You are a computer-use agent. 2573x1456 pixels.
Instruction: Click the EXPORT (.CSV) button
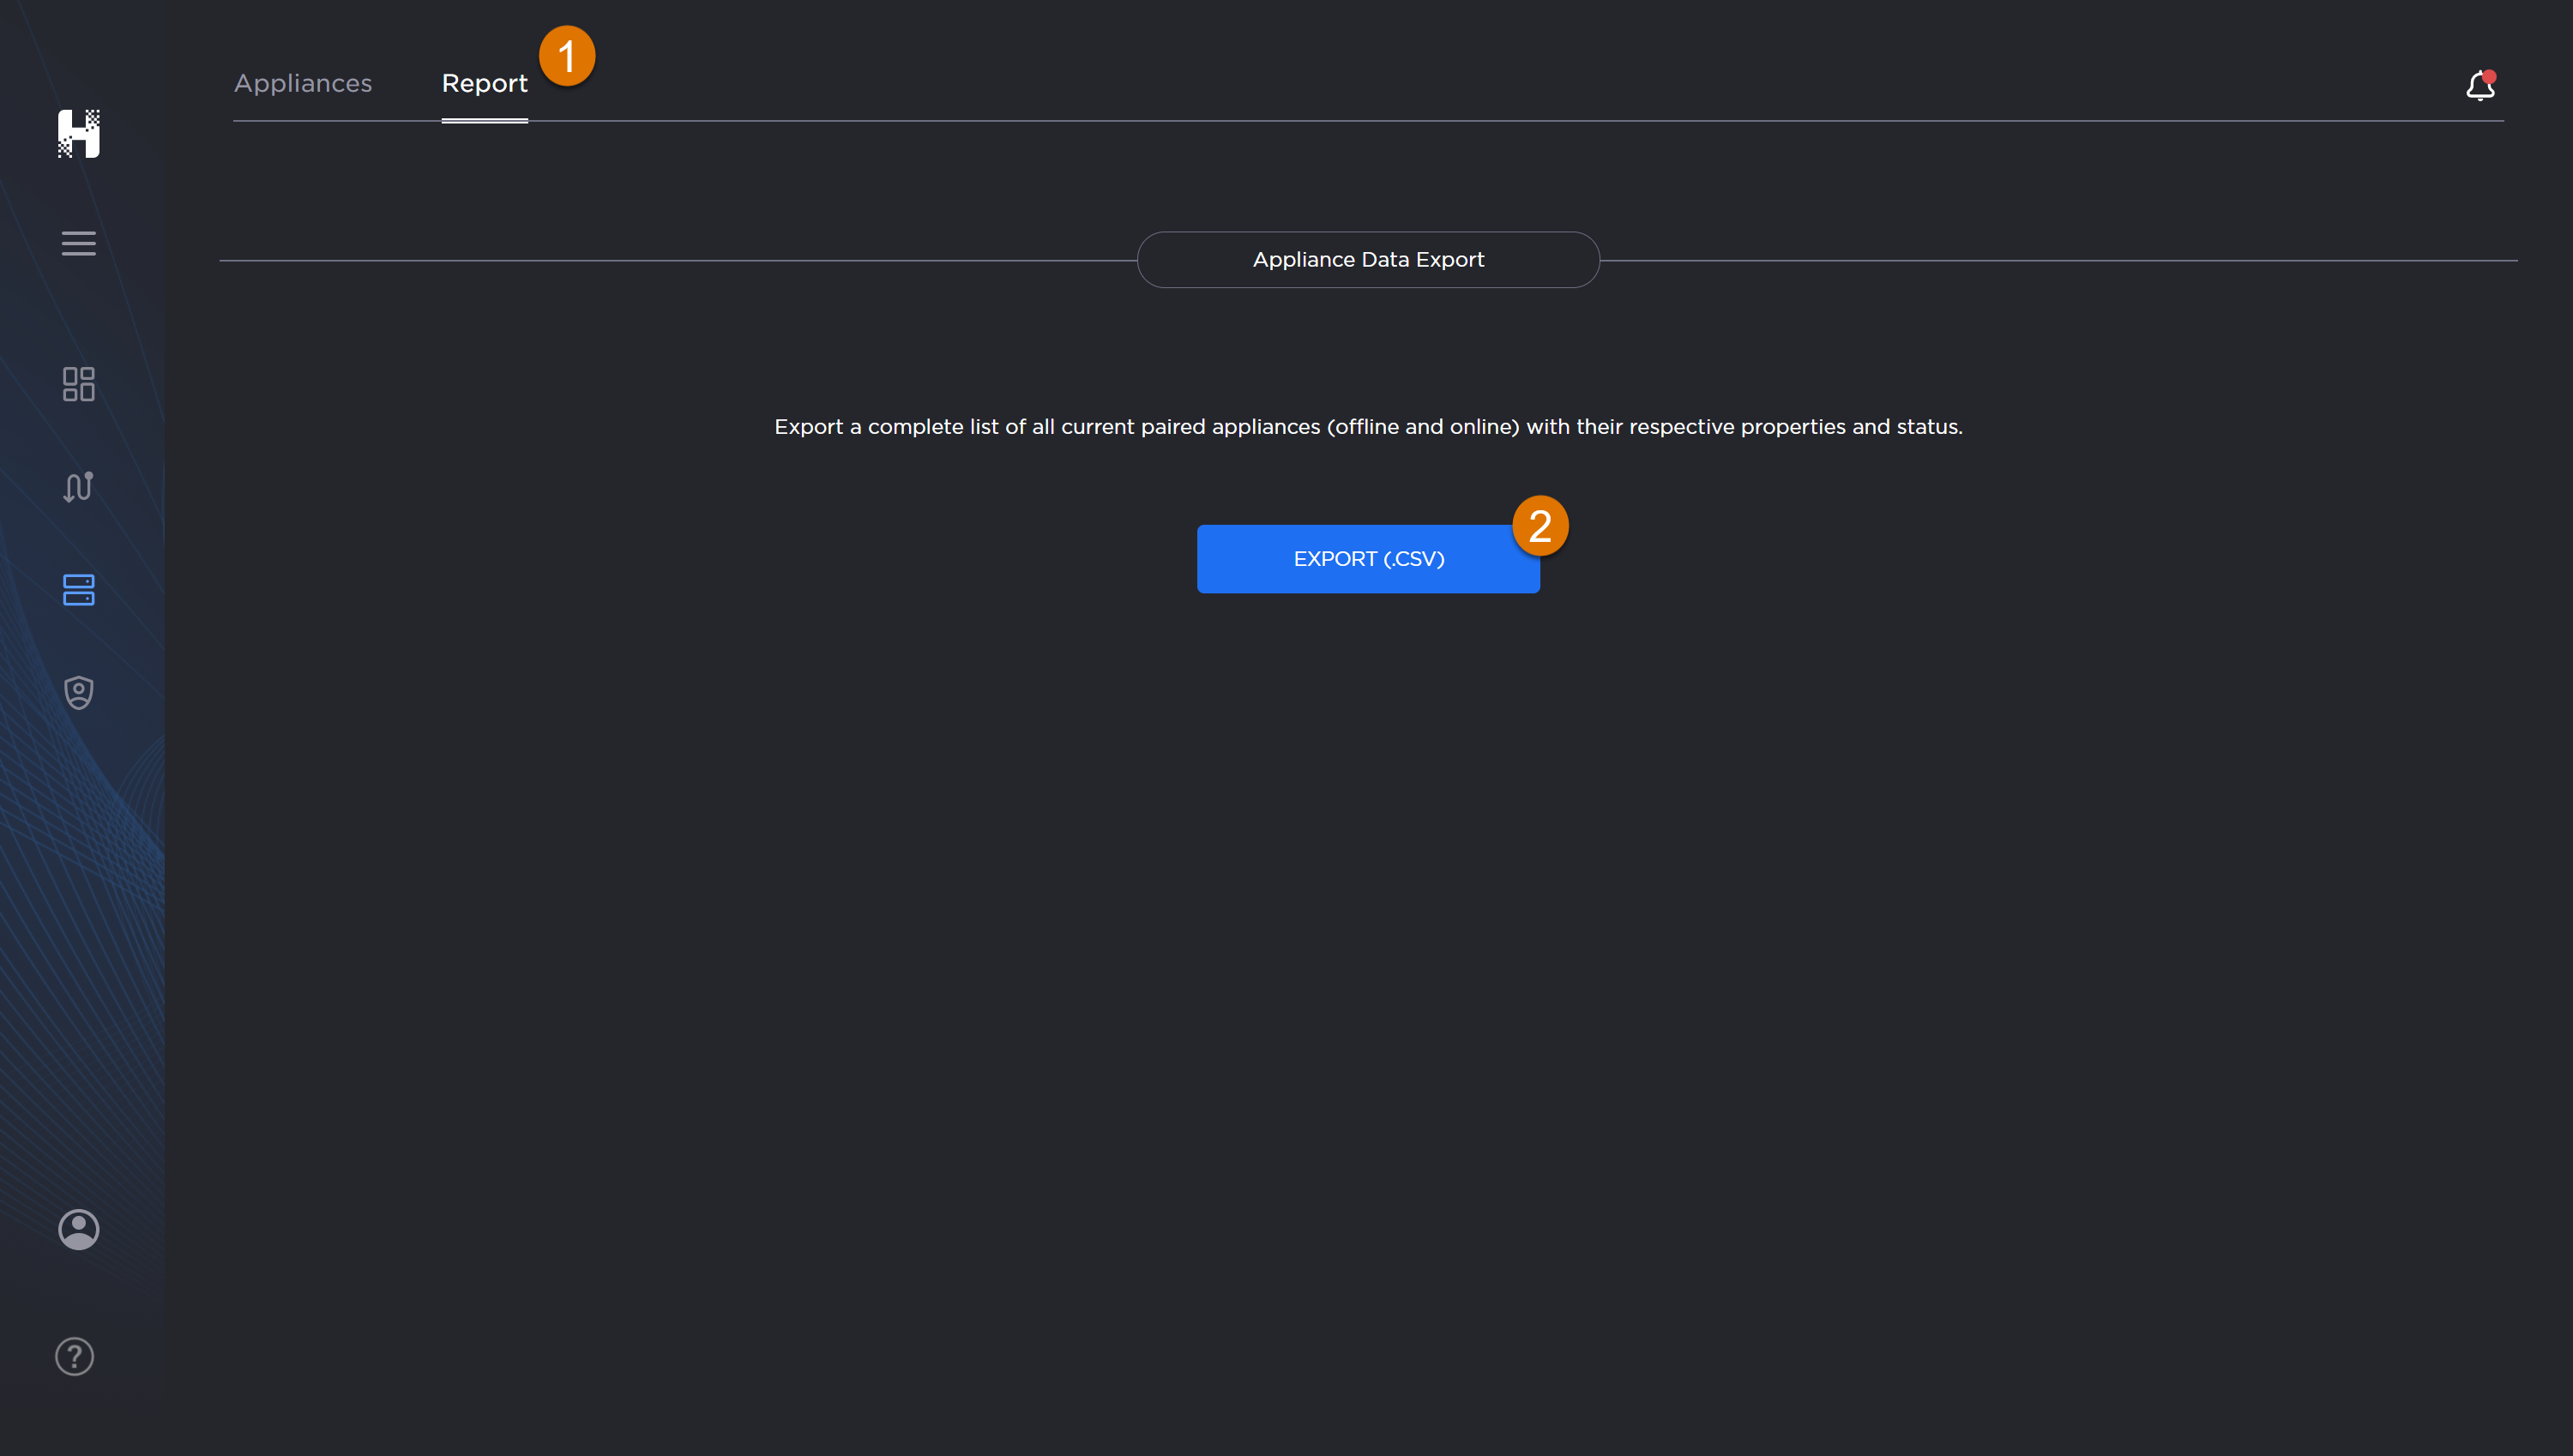pyautogui.click(x=1367, y=559)
